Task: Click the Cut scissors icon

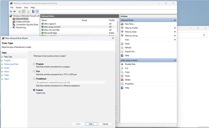Action: pos(122,68)
